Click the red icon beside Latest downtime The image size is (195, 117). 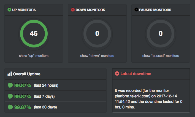(117, 74)
